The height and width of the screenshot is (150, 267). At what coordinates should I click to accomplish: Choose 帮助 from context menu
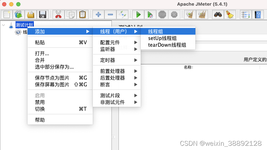(x=60, y=120)
